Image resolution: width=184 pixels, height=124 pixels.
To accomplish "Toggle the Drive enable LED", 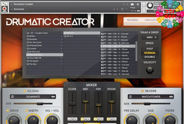I will point(8,110).
